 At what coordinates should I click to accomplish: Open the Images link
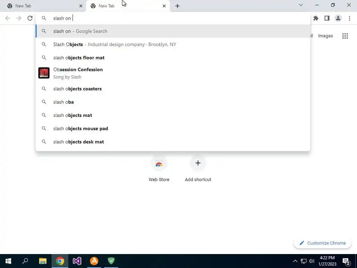tap(325, 36)
